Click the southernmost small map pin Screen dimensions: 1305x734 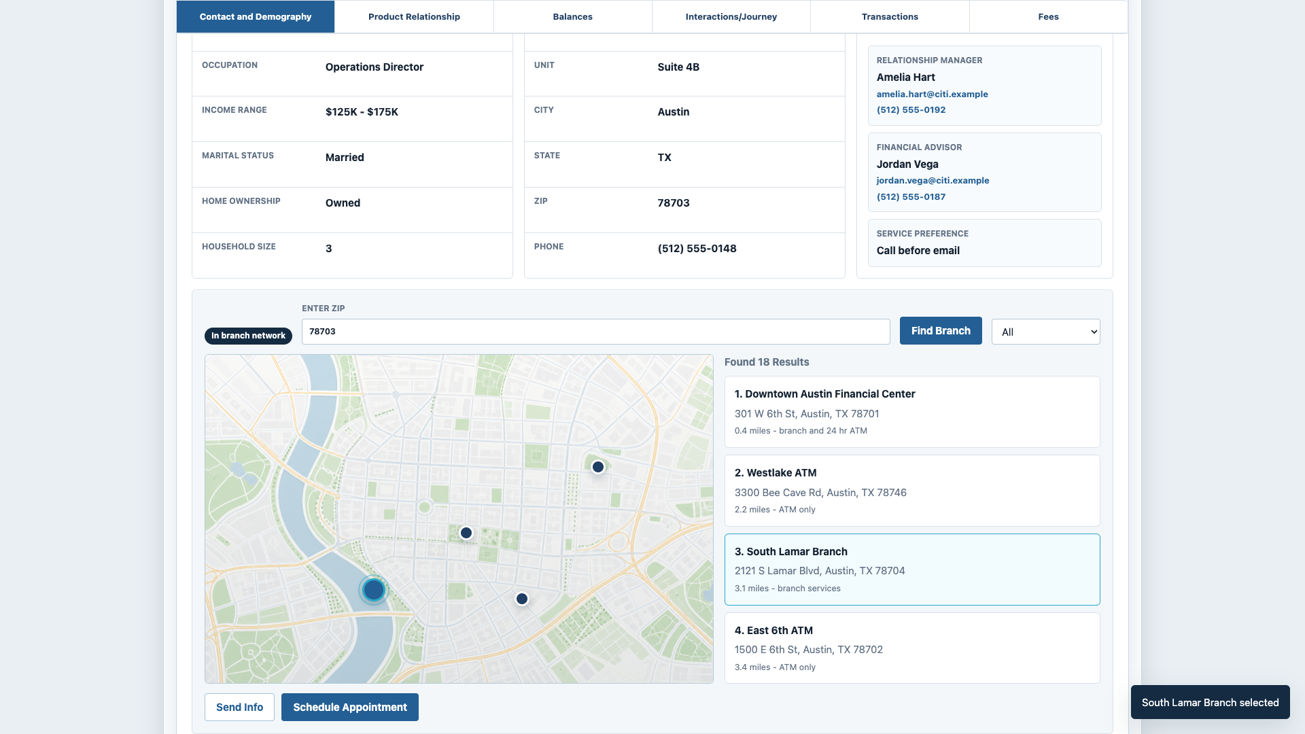pyautogui.click(x=522, y=599)
